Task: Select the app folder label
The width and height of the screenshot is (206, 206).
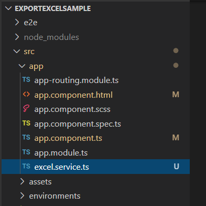Action: pyautogui.click(x=36, y=67)
